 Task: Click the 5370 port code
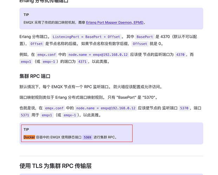184,108
